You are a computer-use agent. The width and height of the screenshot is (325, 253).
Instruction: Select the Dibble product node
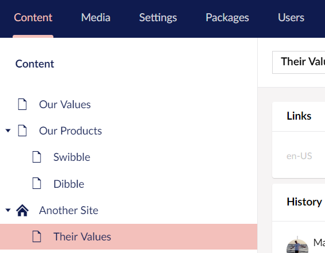[x=69, y=184]
